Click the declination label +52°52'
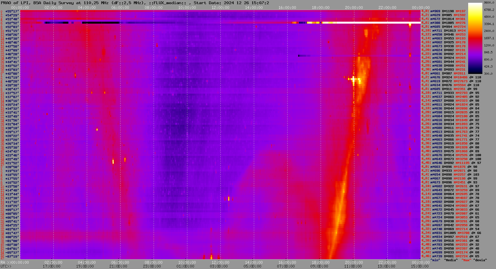 pos(12,23)
